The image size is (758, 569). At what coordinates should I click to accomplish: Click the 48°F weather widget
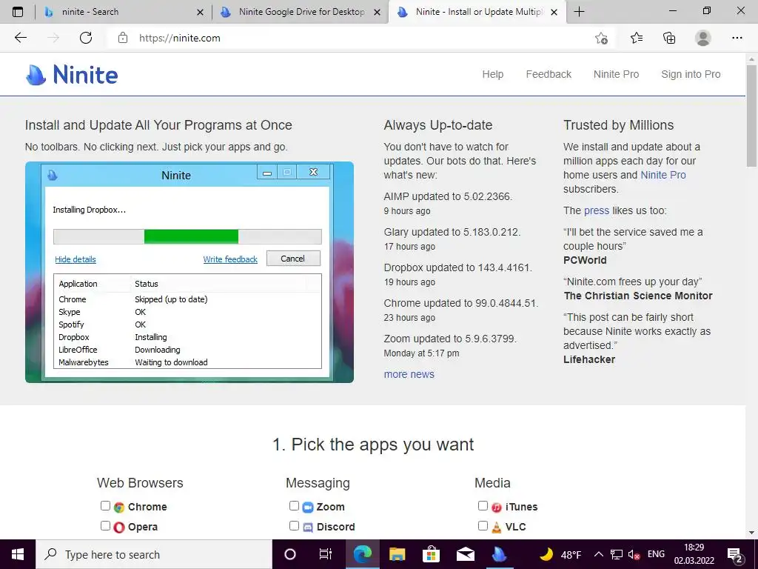click(560, 554)
